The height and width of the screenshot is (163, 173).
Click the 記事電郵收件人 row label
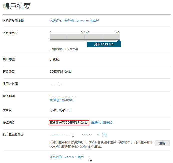13,135
